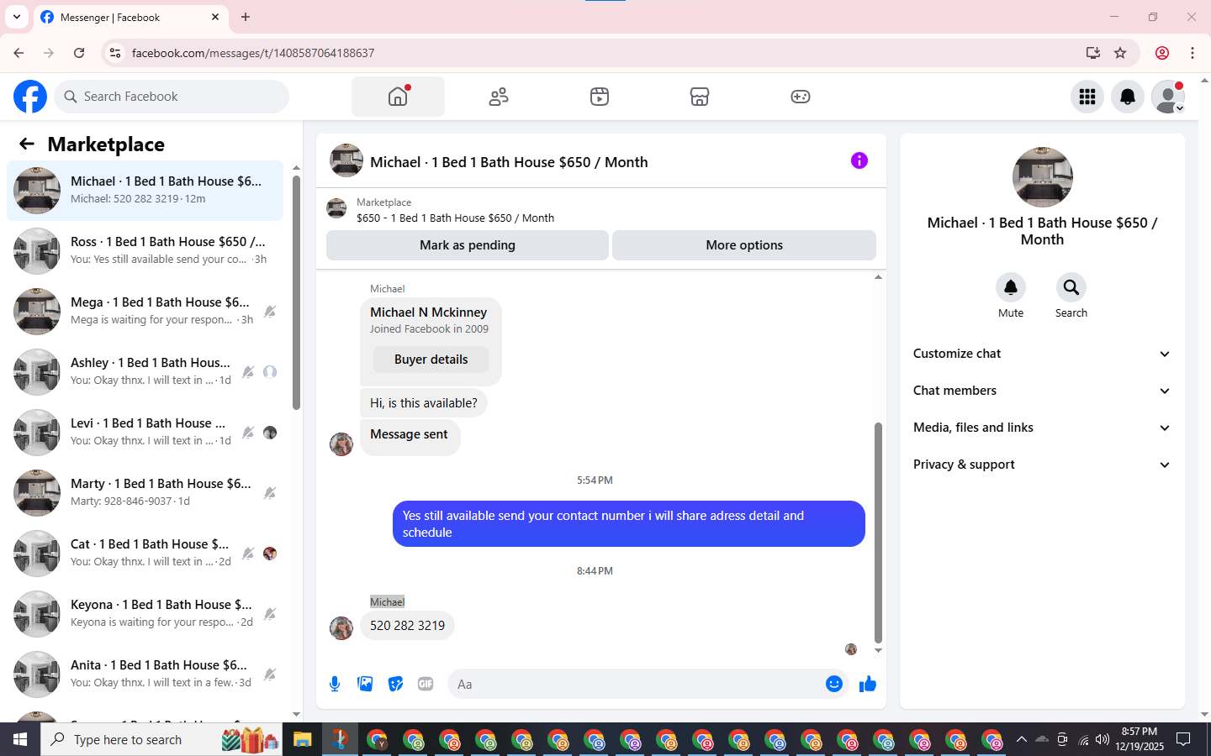Click Michael N Mckinney name
The image size is (1211, 756).
[428, 312]
